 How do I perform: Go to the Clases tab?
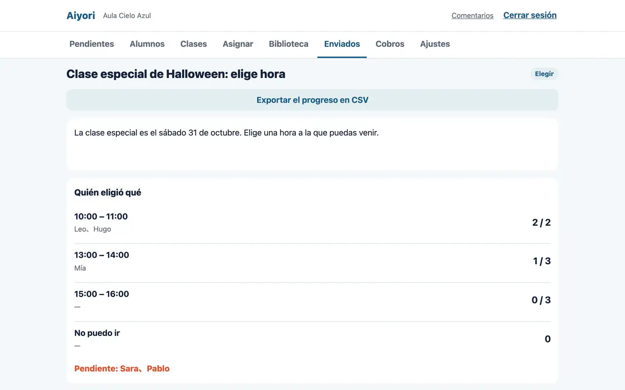tap(193, 44)
